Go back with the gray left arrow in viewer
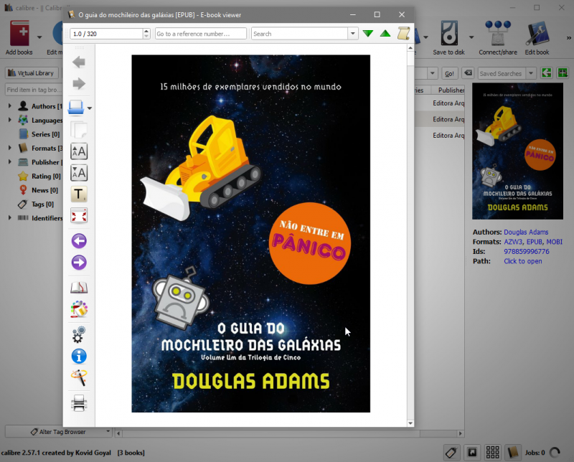574x462 pixels. click(x=79, y=62)
